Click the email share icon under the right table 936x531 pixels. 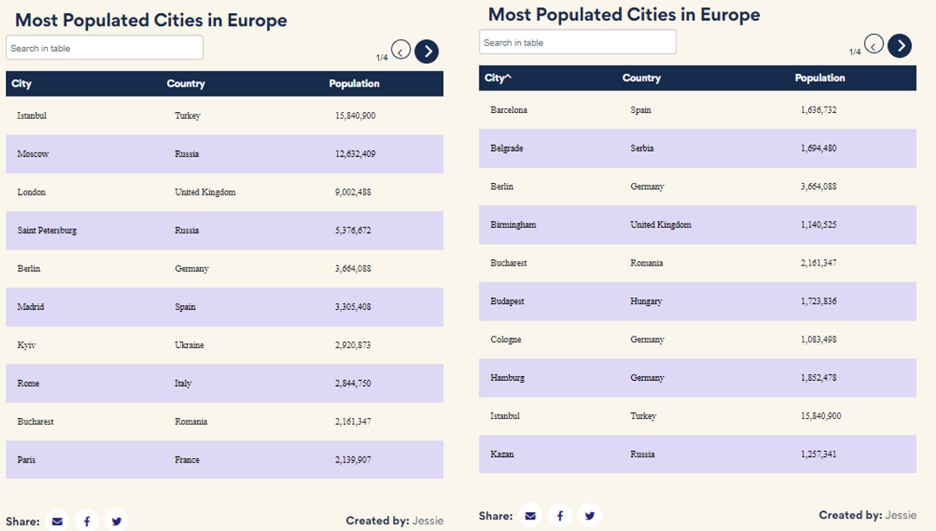coord(531,515)
